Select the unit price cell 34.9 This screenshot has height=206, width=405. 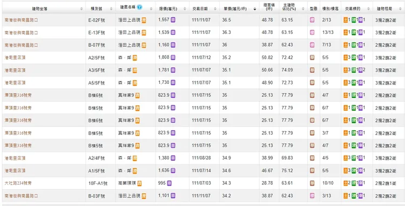[x=226, y=158]
